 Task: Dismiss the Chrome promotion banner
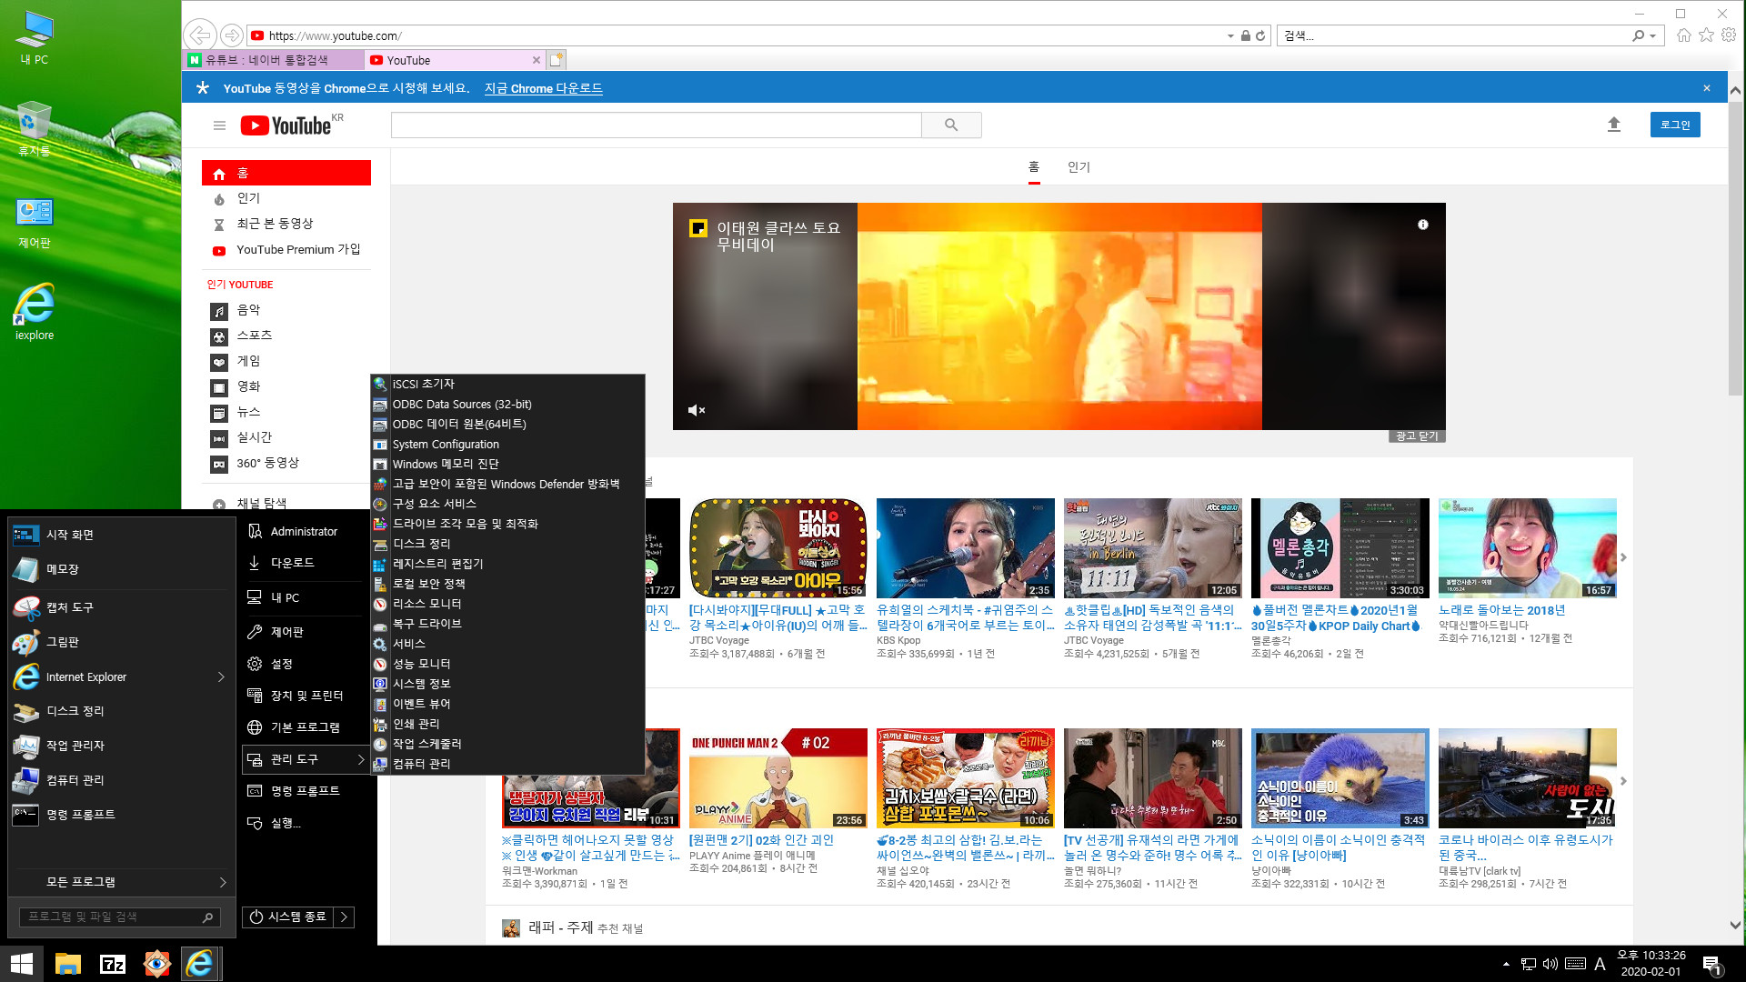click(x=1707, y=88)
